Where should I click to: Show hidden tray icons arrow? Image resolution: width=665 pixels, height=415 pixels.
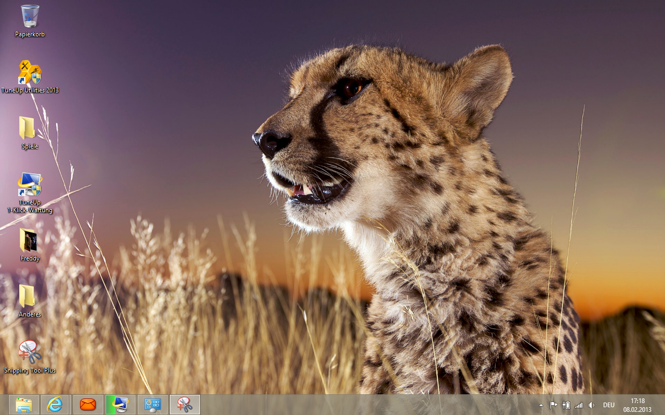[541, 405]
